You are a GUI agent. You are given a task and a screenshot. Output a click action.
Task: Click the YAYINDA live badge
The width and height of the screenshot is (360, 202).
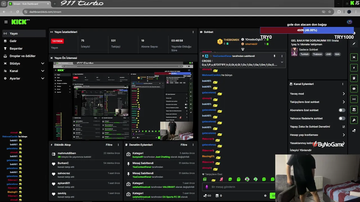coord(57,41)
